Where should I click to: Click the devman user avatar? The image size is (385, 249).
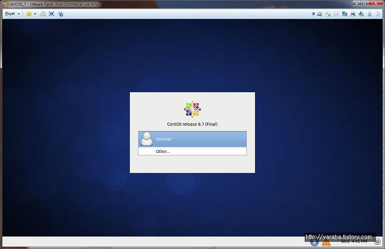click(x=147, y=139)
